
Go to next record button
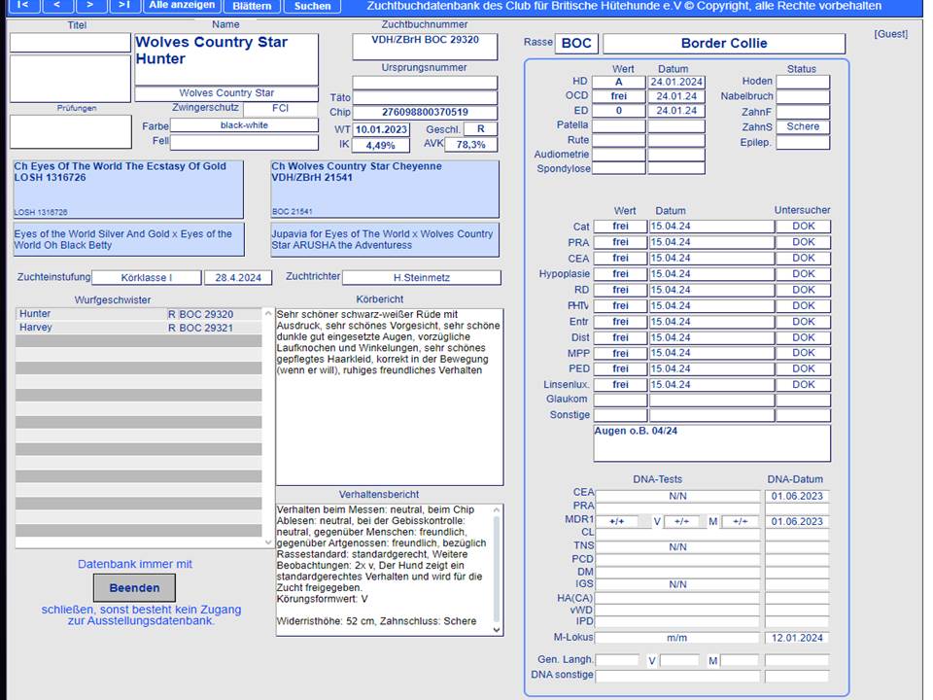coord(91,6)
